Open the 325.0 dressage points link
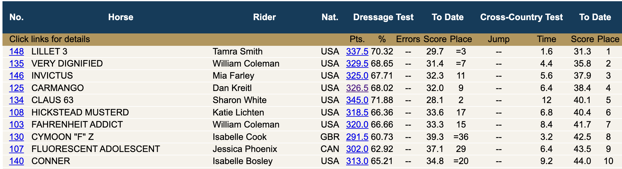The image size is (622, 169). 357,76
